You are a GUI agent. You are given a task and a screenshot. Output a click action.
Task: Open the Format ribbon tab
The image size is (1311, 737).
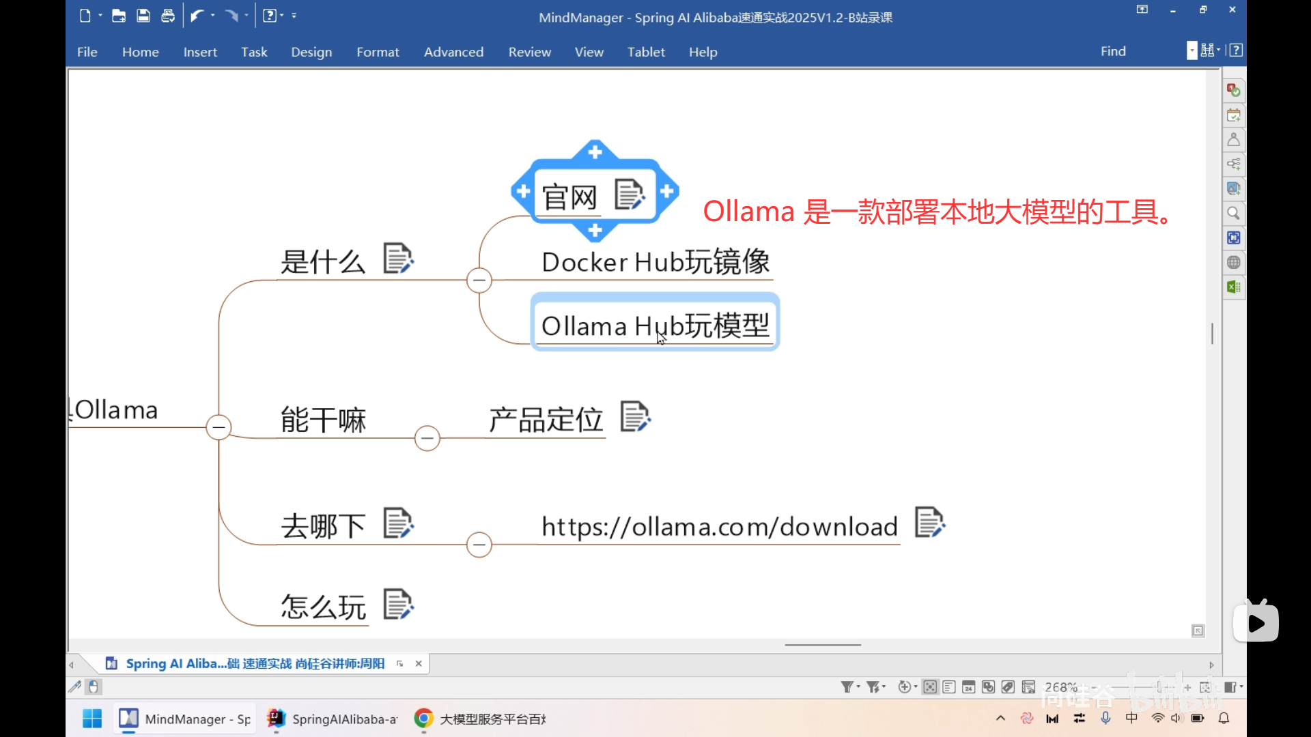[x=378, y=52]
